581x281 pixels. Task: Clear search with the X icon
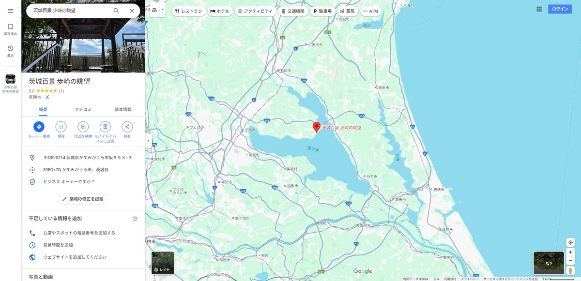coord(132,11)
